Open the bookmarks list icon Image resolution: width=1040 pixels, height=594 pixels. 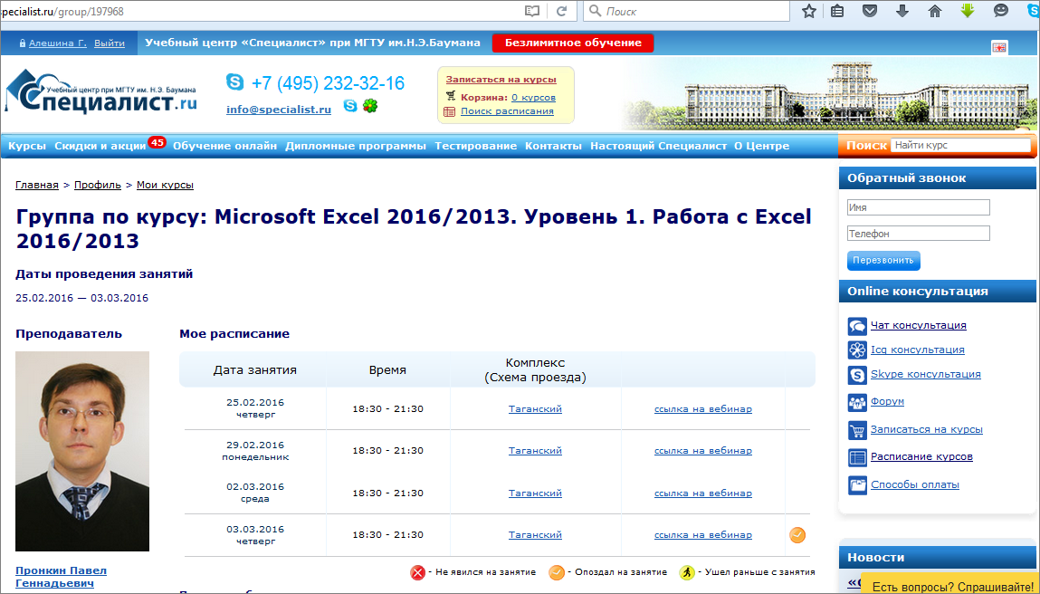(838, 11)
